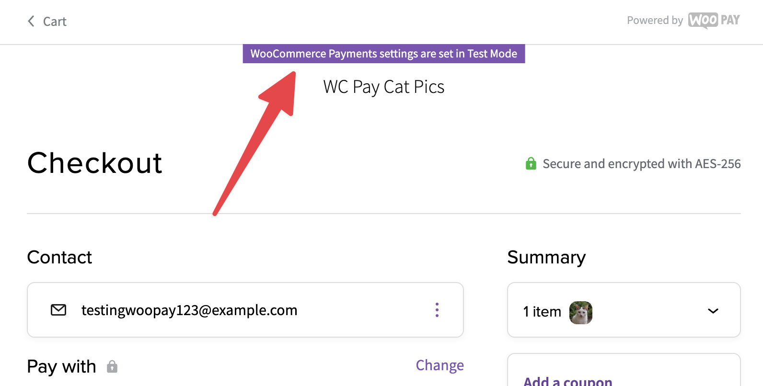Click the Contact section heading
763x386 pixels.
point(59,257)
